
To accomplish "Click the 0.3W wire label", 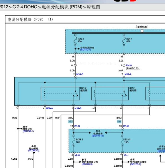I will [x=50, y=118].
